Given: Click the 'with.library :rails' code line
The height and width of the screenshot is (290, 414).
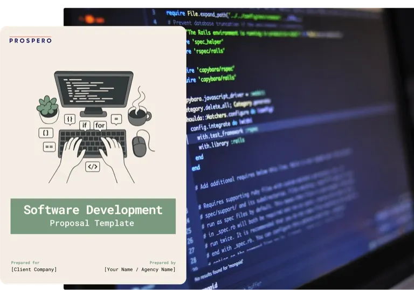Looking at the screenshot, I should 221,143.
